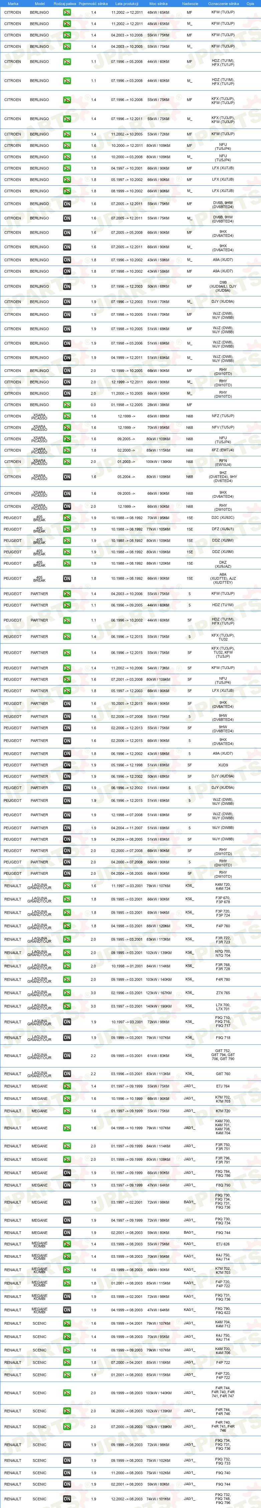Click diesel icon in Partner 05.1996 -> 12.1998 row
This screenshot has width=261, height=1508.
67,765
